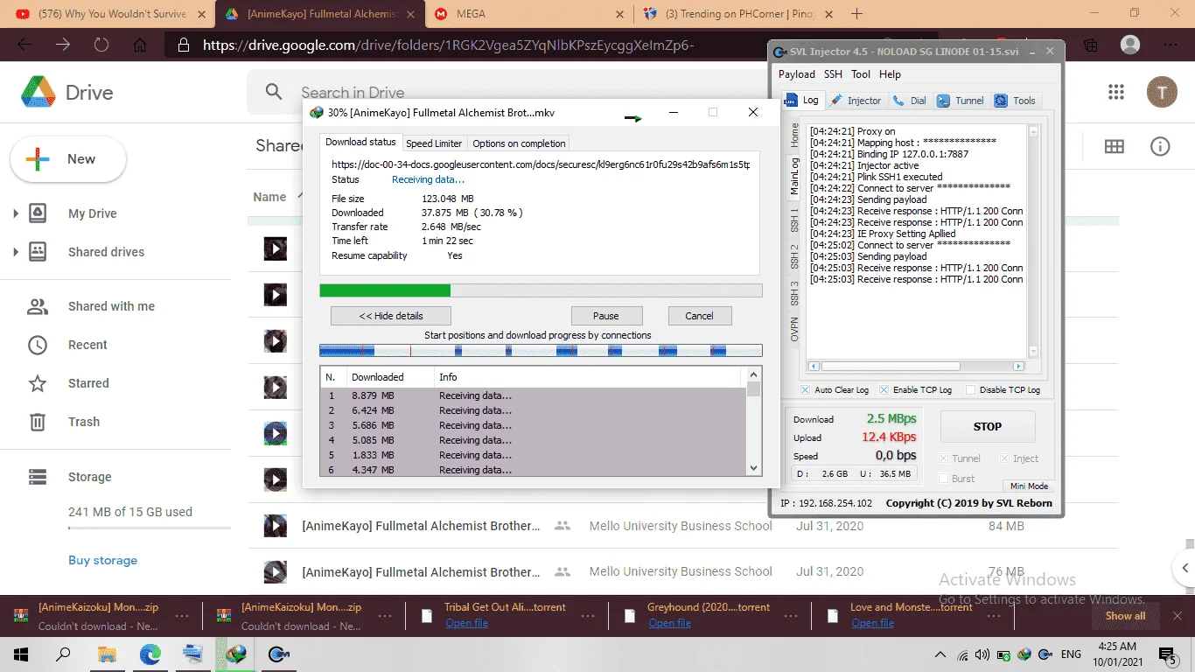Show Drive details info panel icon
Image resolution: width=1195 pixels, height=672 pixels.
coord(1160,147)
